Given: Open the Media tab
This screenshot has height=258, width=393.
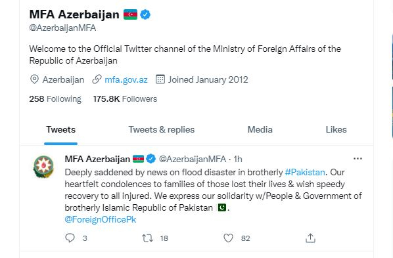Looking at the screenshot, I should click(x=260, y=129).
